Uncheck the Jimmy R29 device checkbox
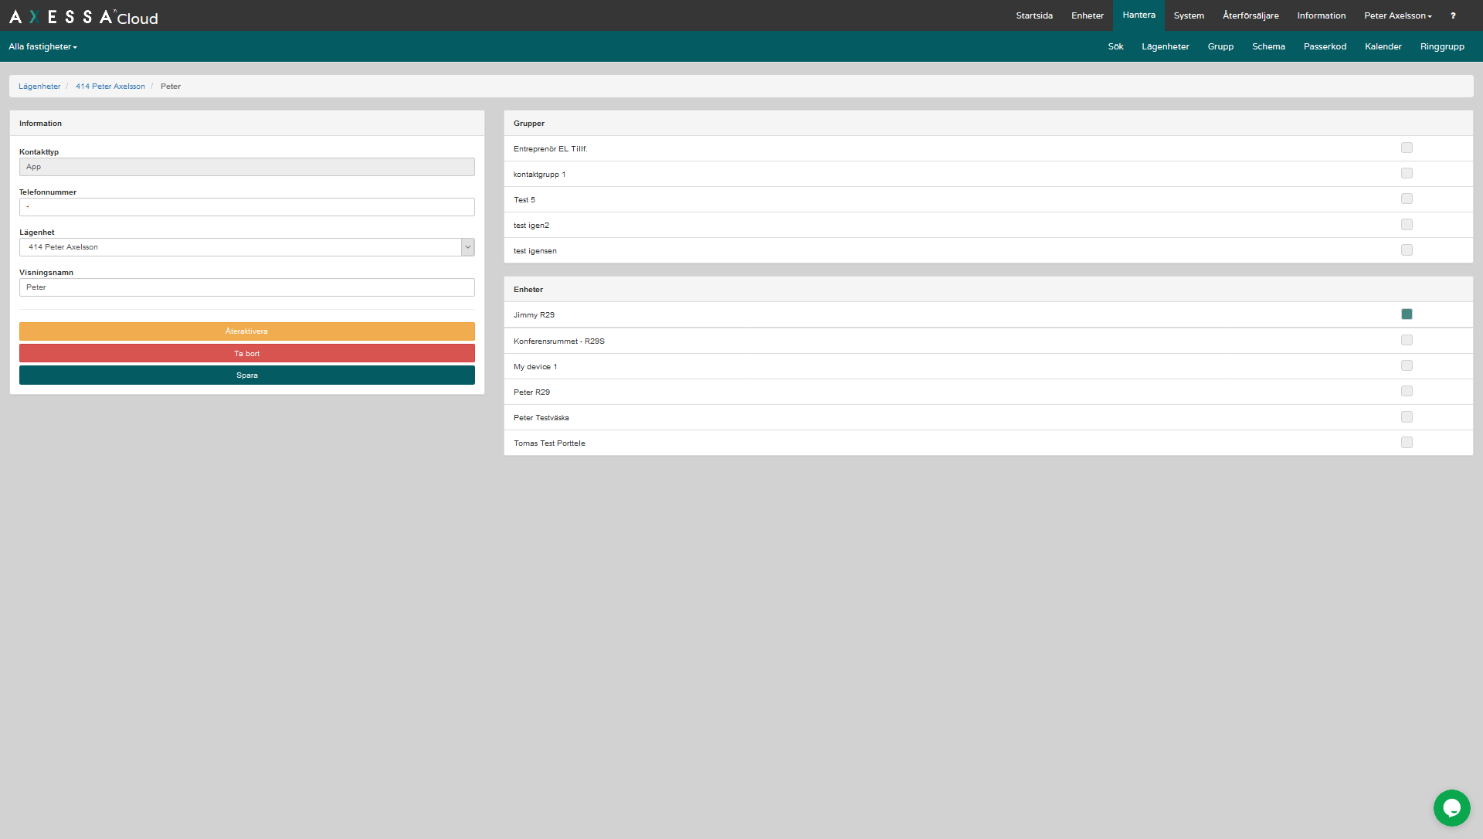 (x=1407, y=314)
